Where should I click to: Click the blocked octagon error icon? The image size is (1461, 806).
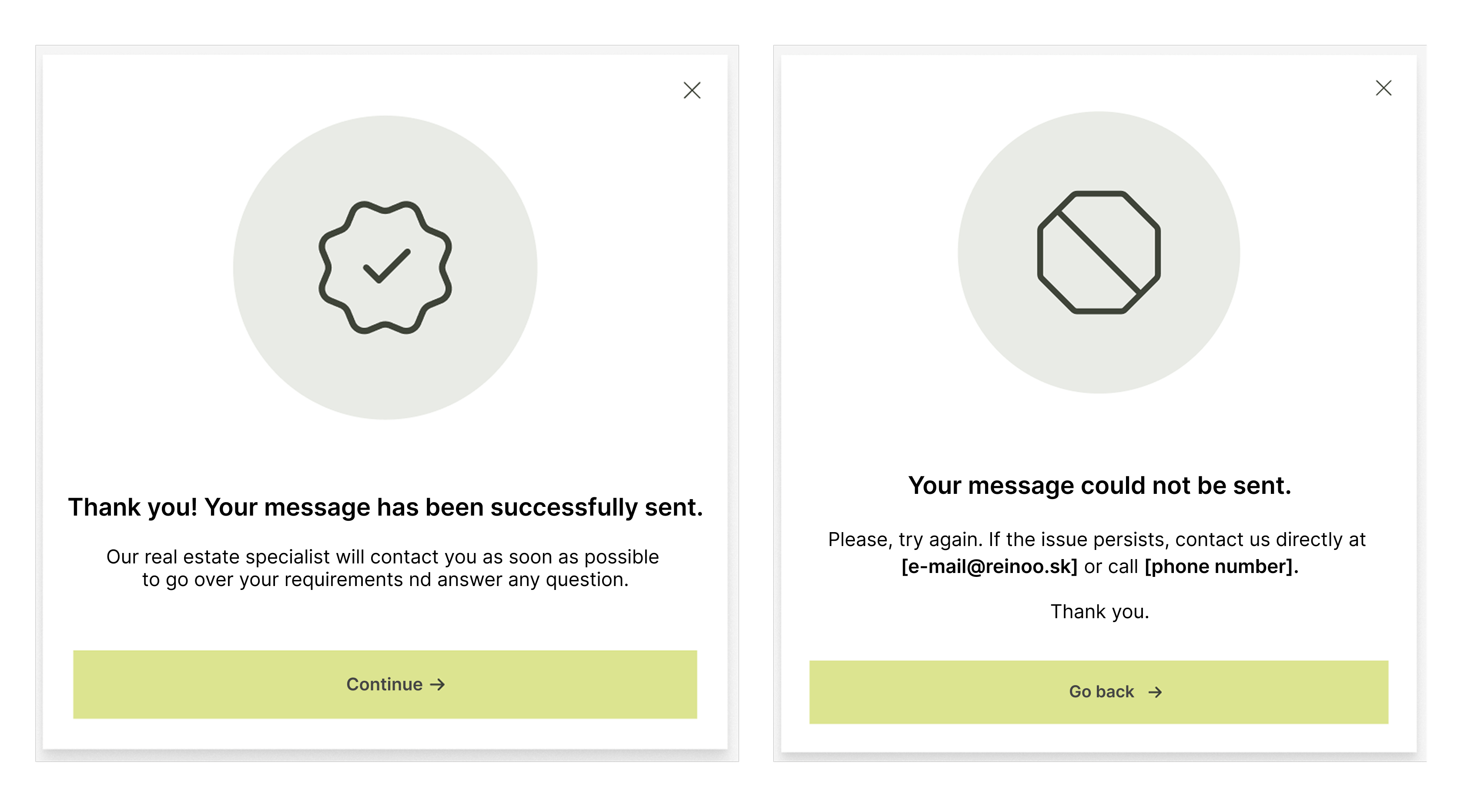1099,252
